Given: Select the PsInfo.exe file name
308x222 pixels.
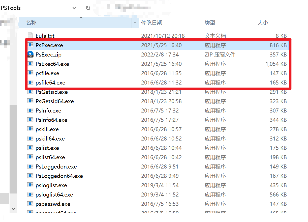Looking at the screenshot, I should tap(48, 110).
